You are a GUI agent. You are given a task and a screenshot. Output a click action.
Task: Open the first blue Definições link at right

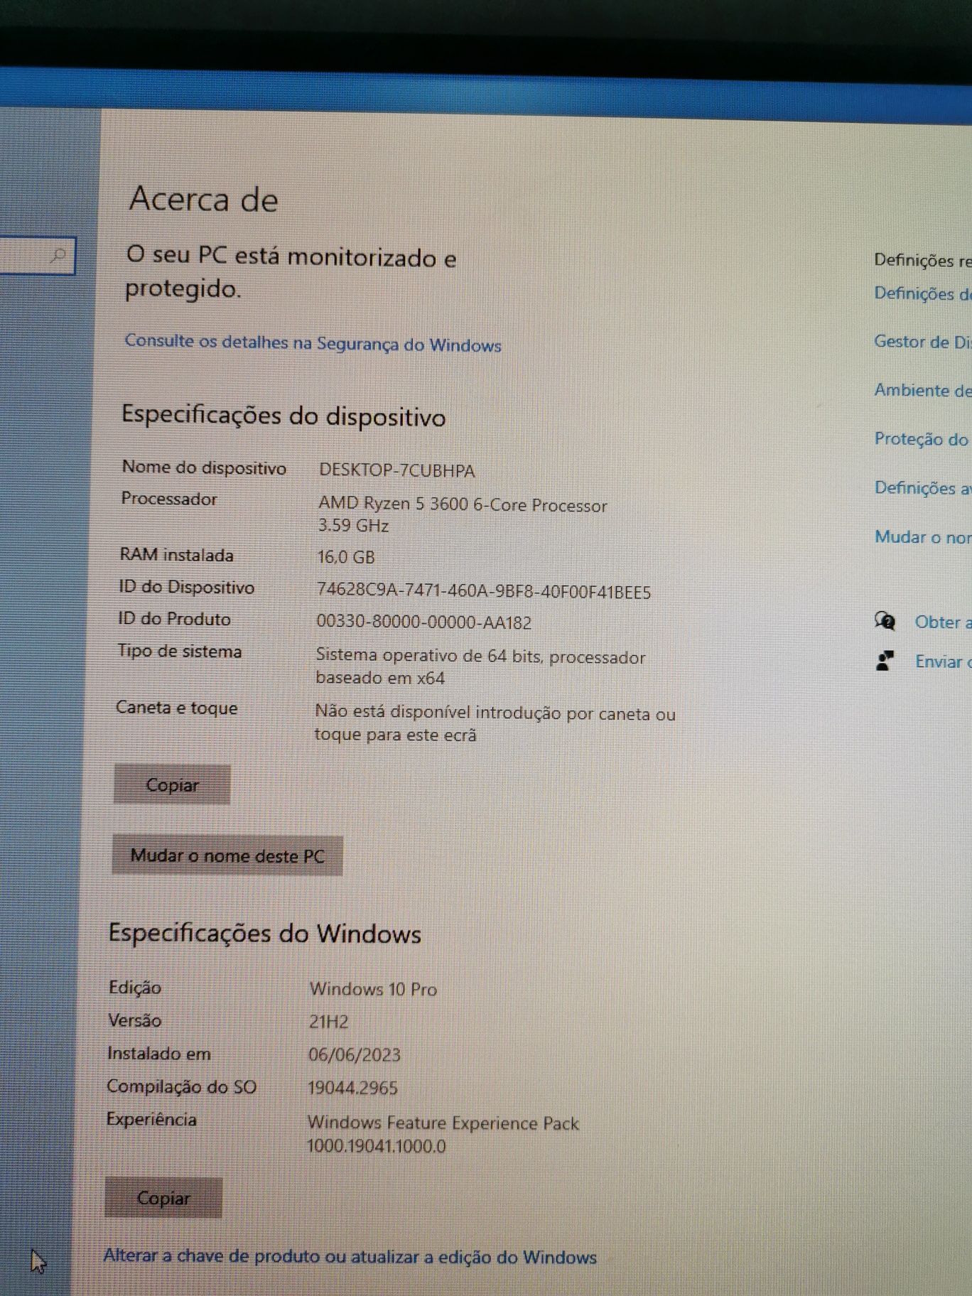click(922, 293)
